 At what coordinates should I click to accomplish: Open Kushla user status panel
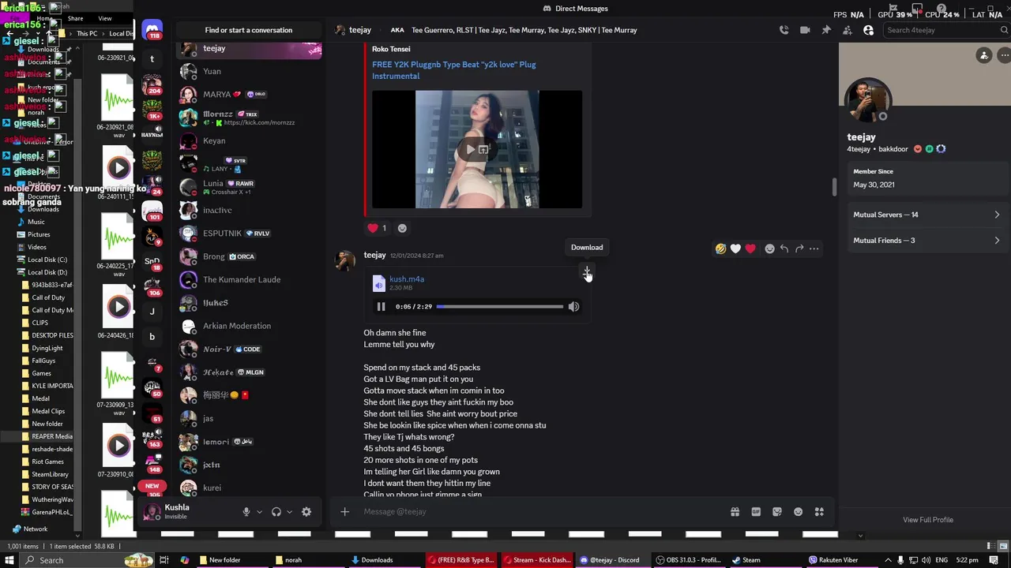[190, 512]
